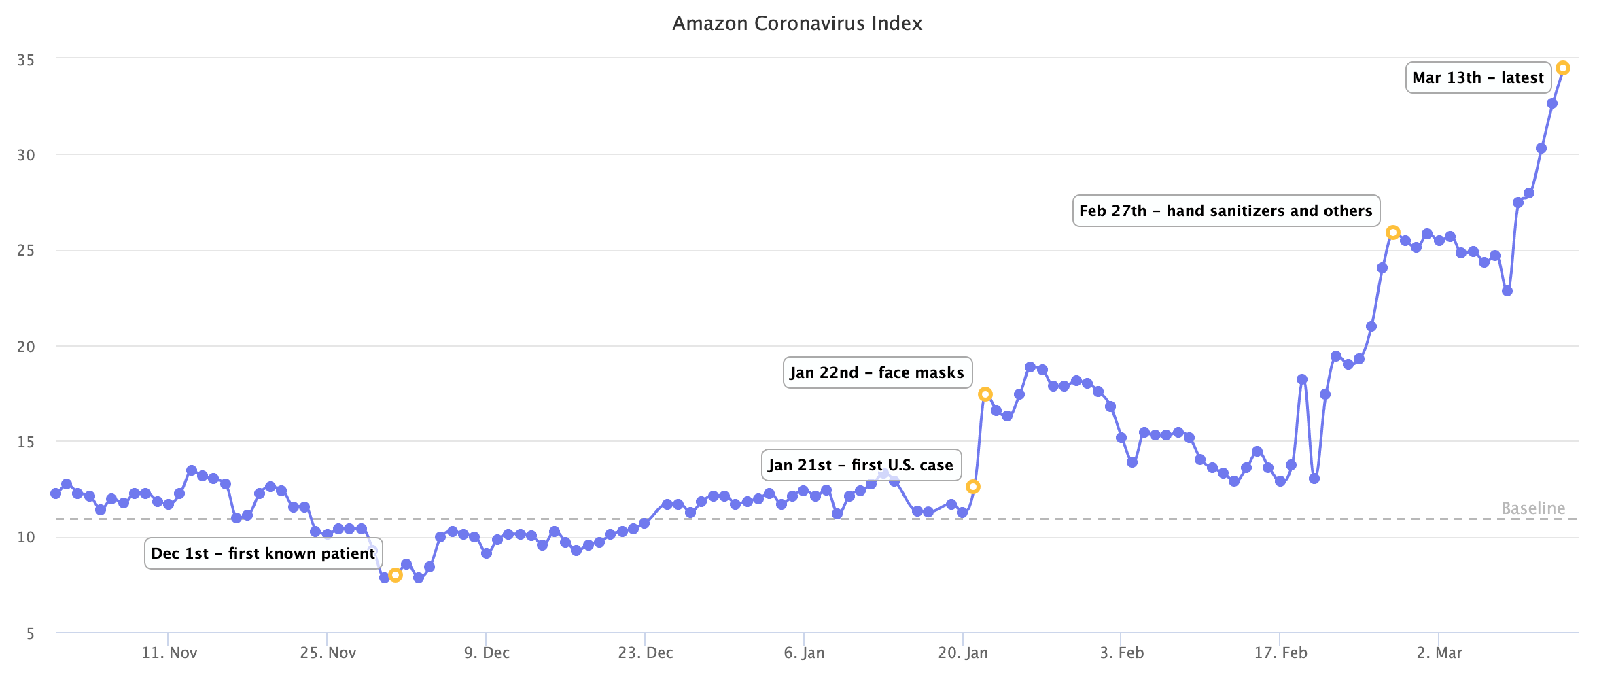Click the '25. Nov' x-axis date label

pos(328,653)
